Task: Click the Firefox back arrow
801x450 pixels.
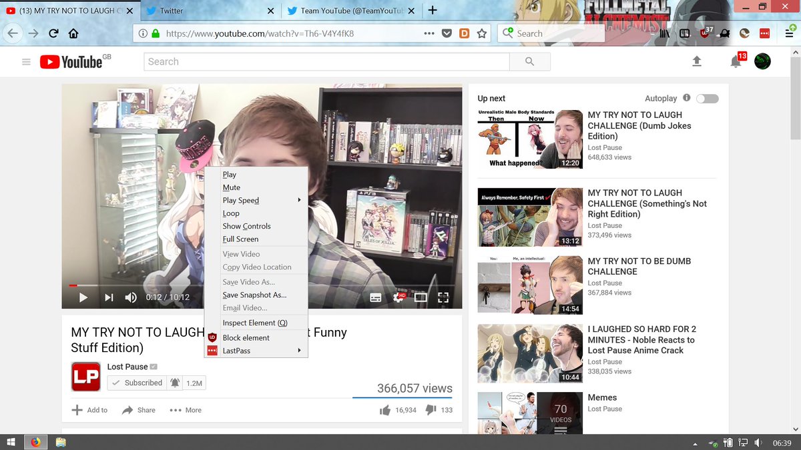Action: point(12,33)
